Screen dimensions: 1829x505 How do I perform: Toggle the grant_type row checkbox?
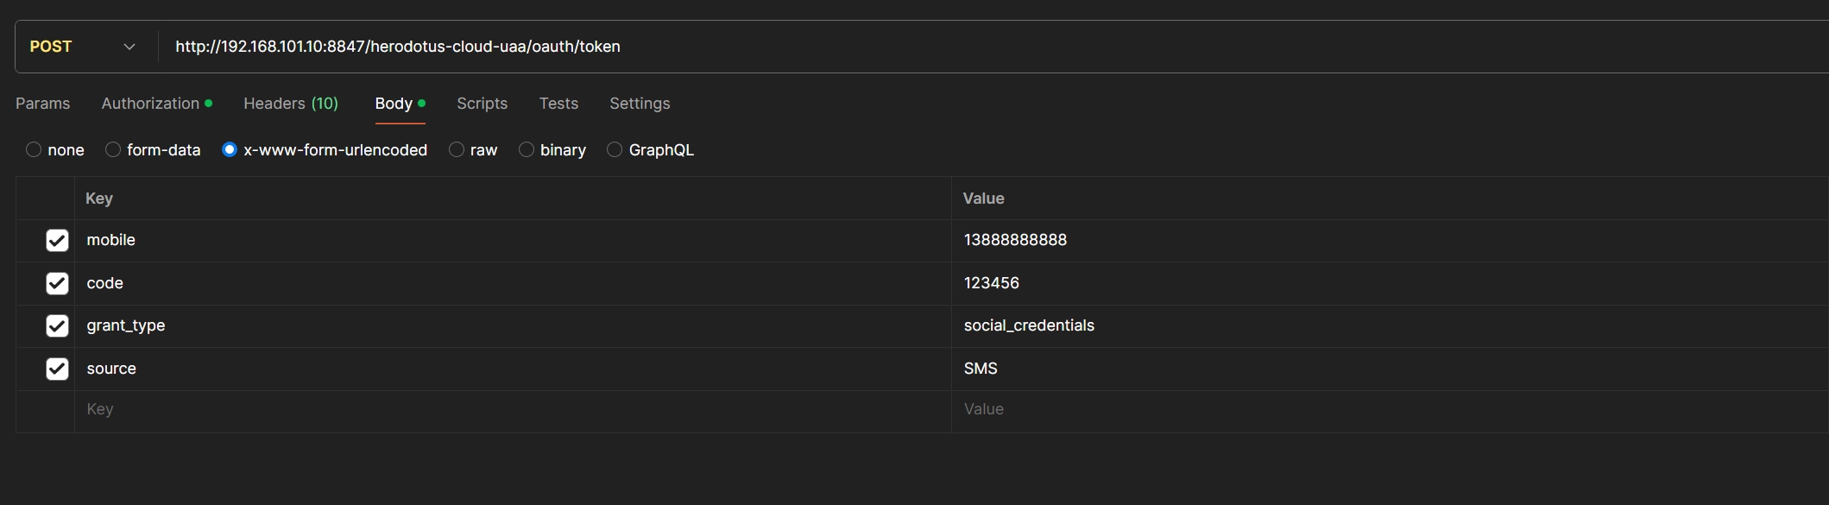[x=57, y=326]
